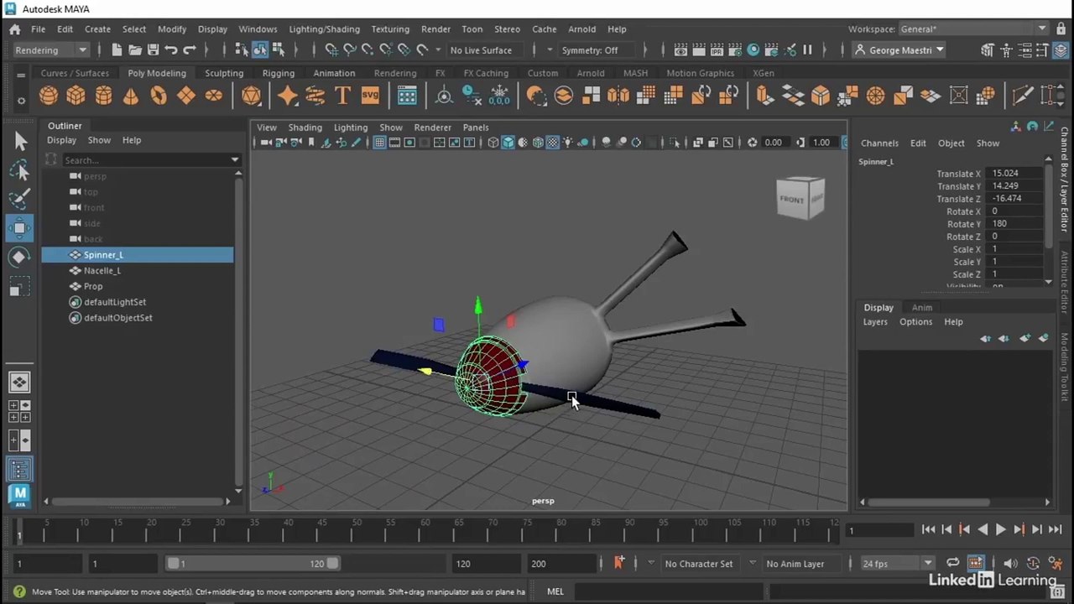Activate the Move tool in toolbox
The image size is (1074, 604).
pos(20,228)
